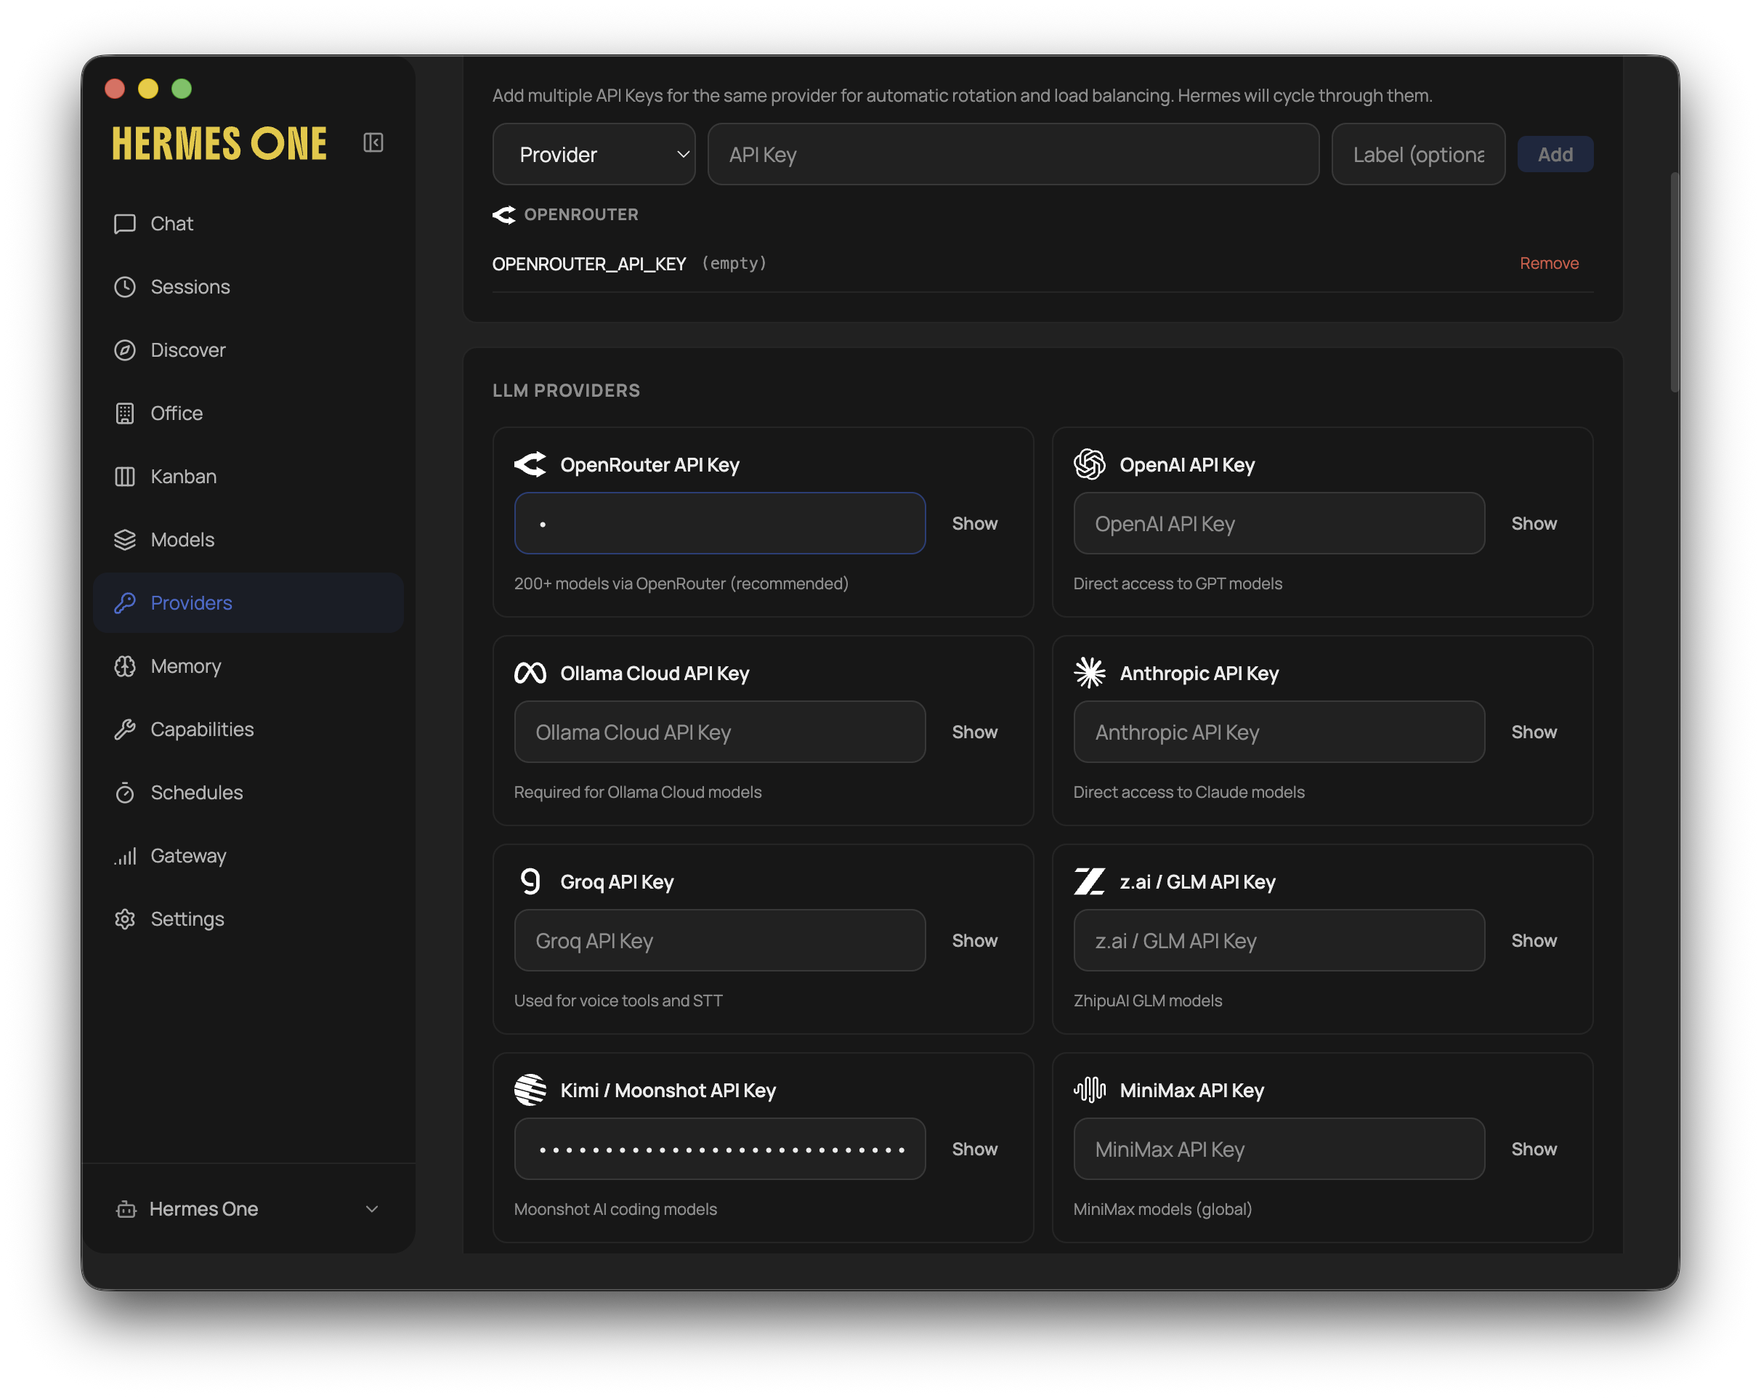Click the z.ai logo icon

click(x=1090, y=881)
